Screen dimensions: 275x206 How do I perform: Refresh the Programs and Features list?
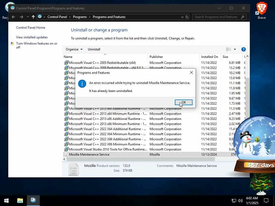[187, 17]
